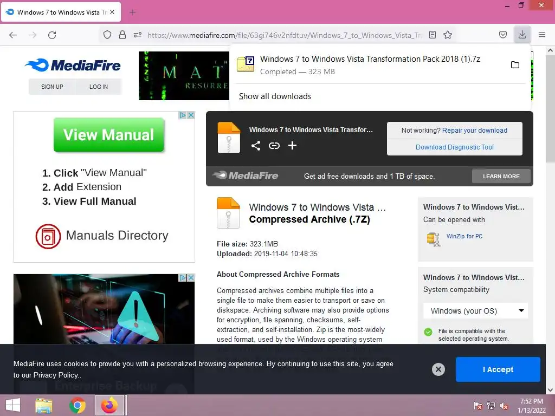Screen dimensions: 555x416
Task: Click Manuals Directory logo
Action: click(x=102, y=236)
